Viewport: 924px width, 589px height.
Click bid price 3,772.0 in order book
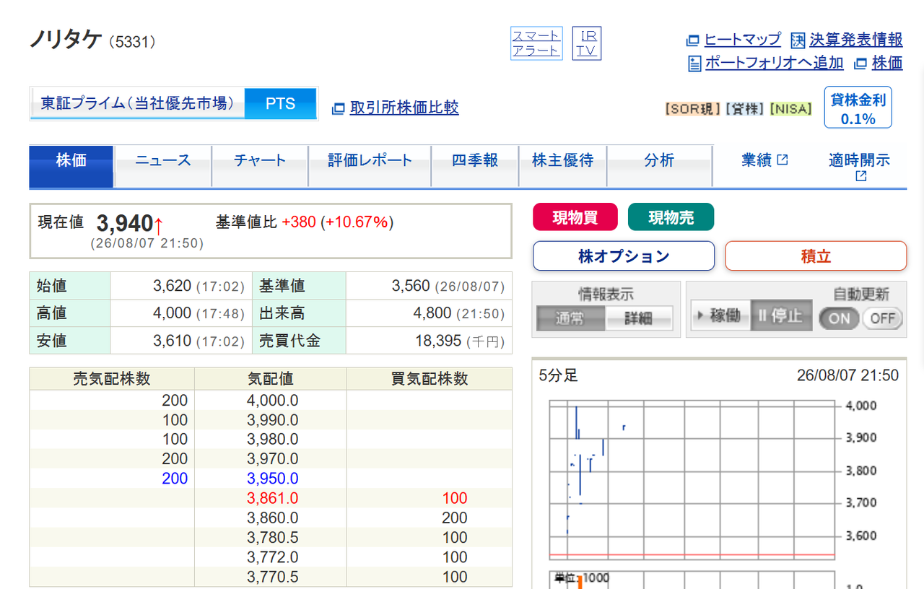[x=273, y=557]
